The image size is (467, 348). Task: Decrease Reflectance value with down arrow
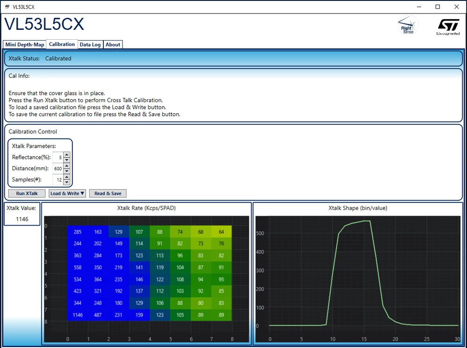click(x=67, y=160)
